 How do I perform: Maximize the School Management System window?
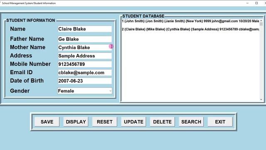256,3
